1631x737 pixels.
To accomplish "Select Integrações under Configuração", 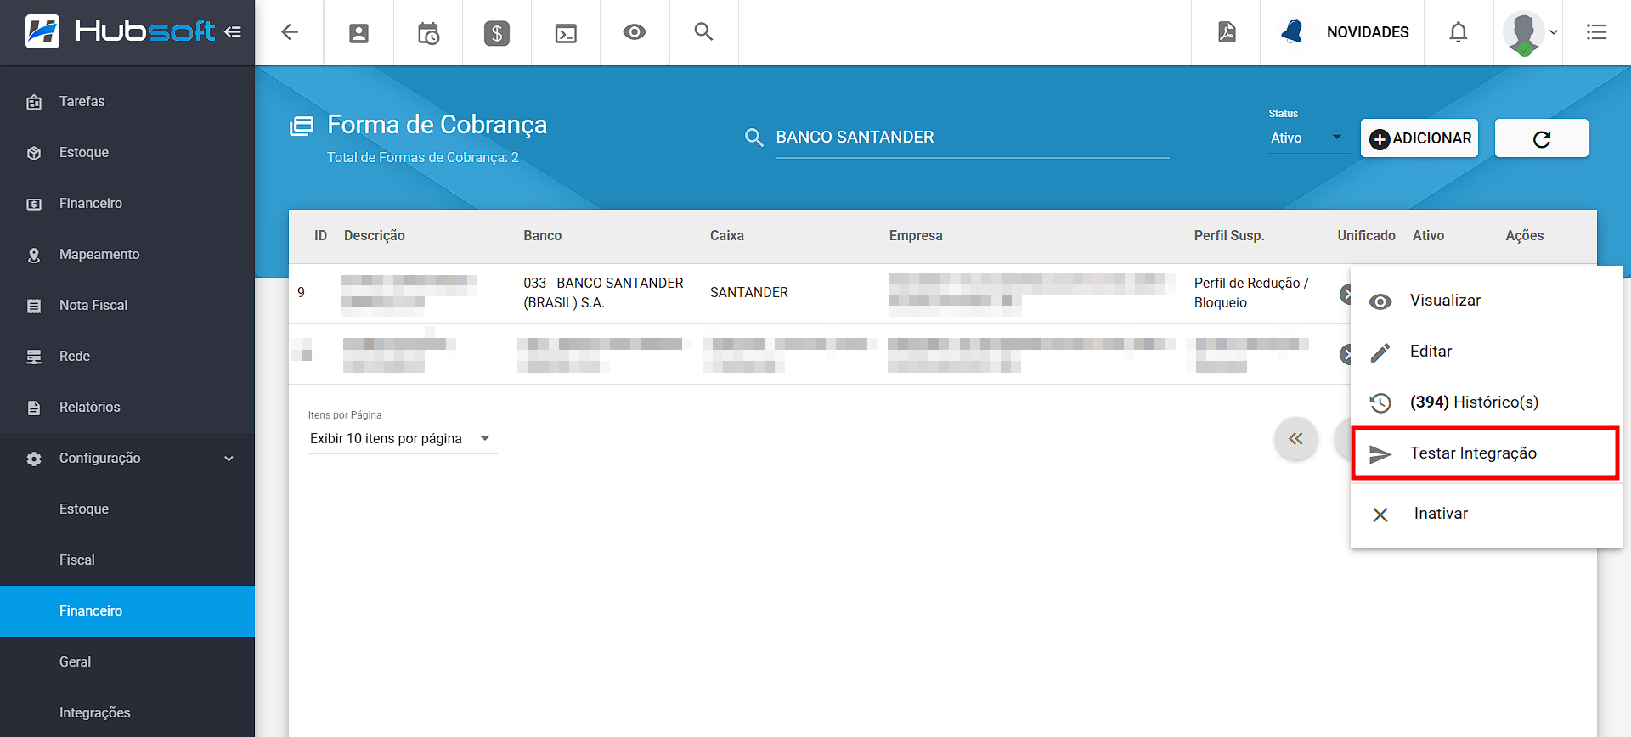I will pyautogui.click(x=127, y=713).
